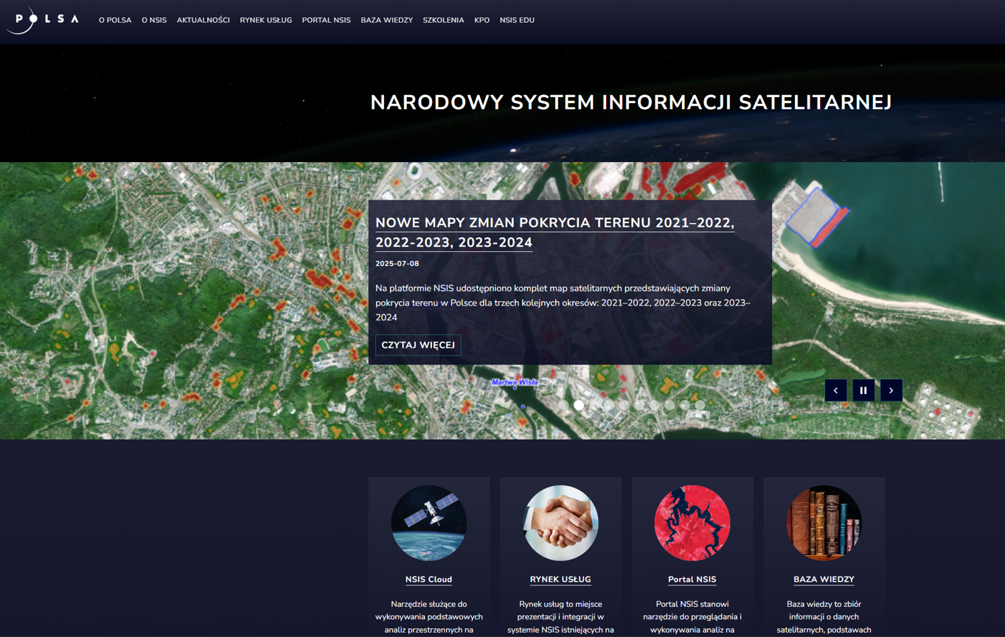Select the last carousel indicator dot

click(x=700, y=405)
